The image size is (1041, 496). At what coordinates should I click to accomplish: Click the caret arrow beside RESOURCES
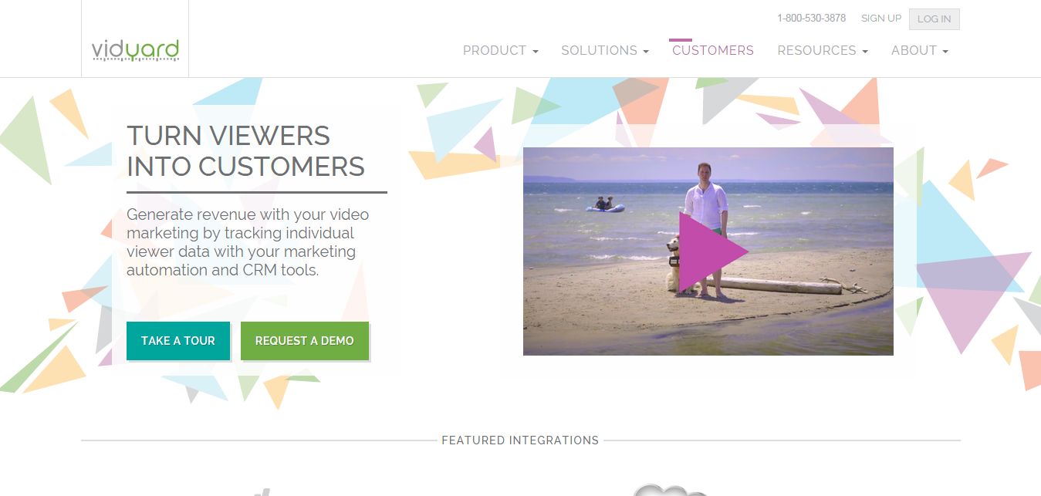pos(865,52)
